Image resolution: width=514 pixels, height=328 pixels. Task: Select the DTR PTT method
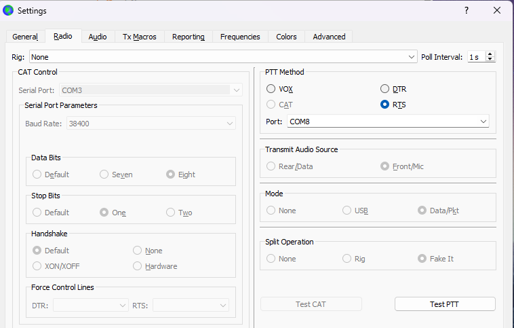click(x=385, y=89)
